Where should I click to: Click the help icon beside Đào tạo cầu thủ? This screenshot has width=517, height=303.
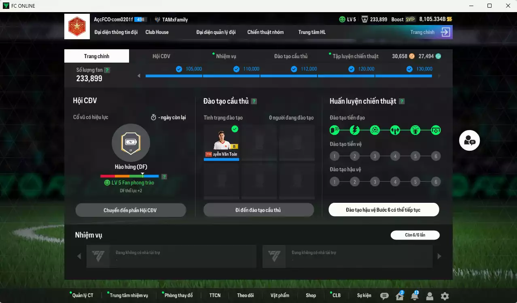[254, 101]
